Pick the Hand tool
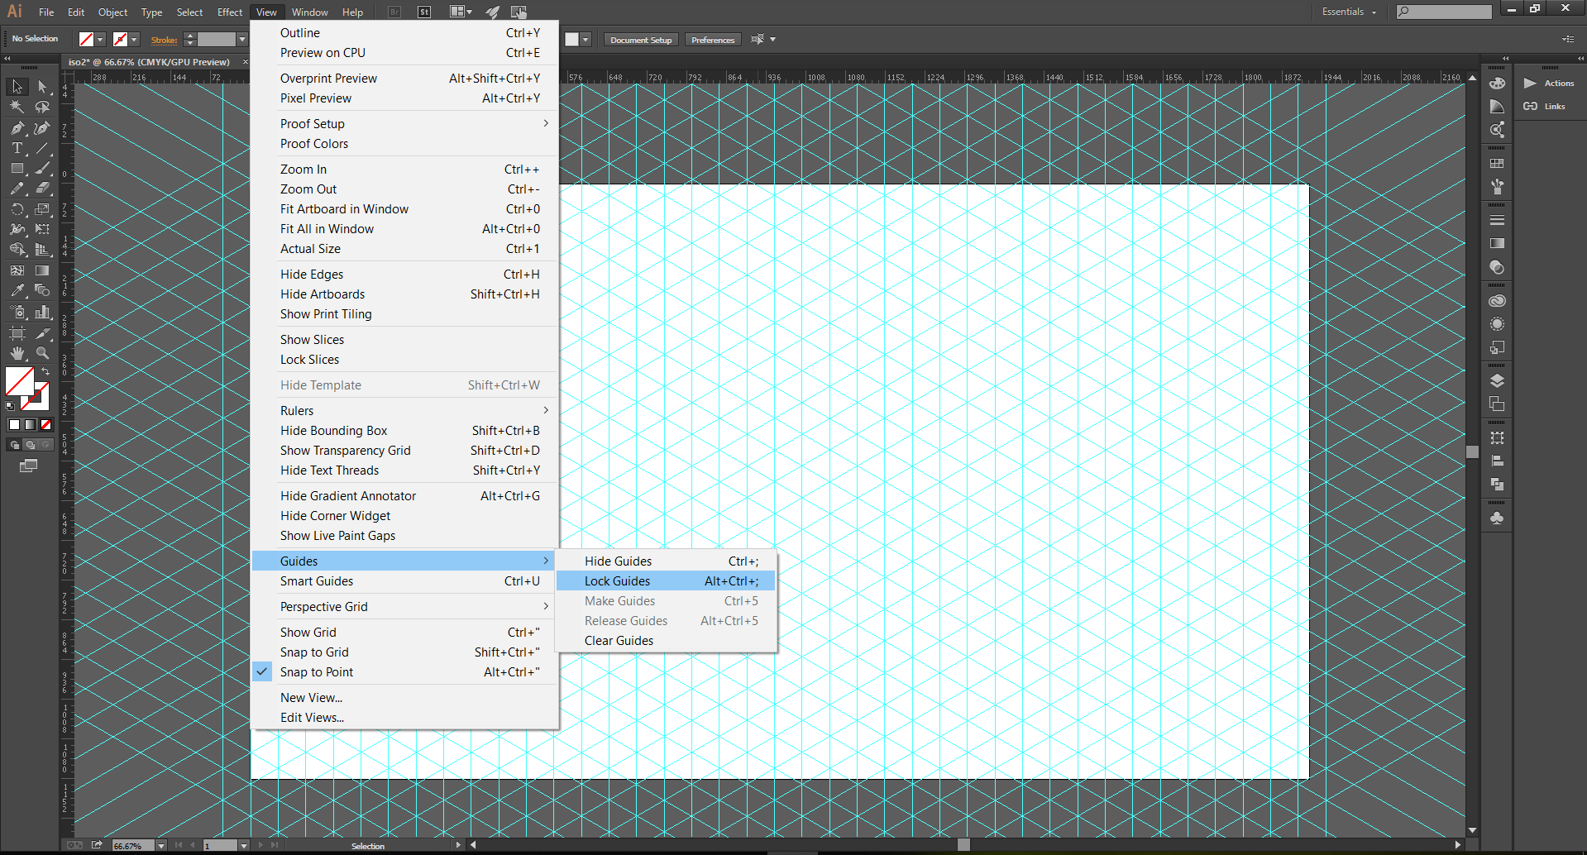 17,353
